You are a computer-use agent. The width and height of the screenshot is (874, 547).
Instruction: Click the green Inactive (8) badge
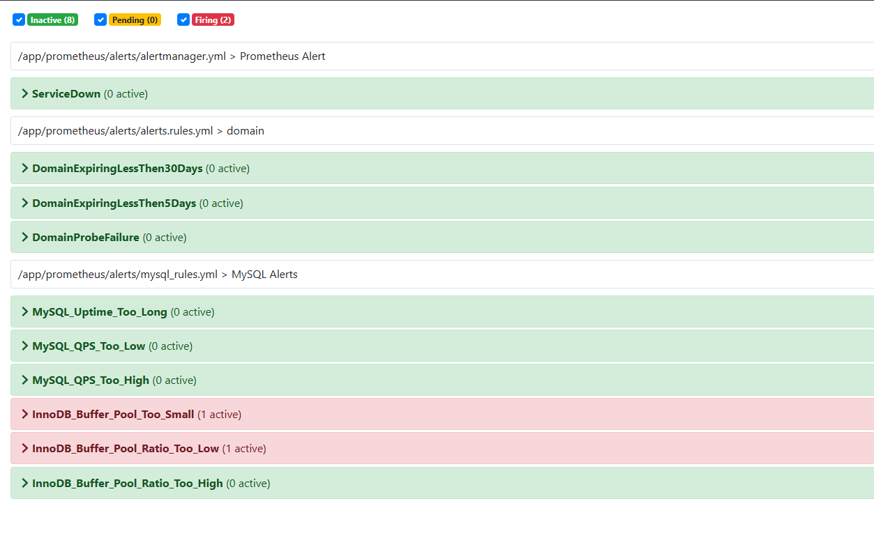pos(52,20)
